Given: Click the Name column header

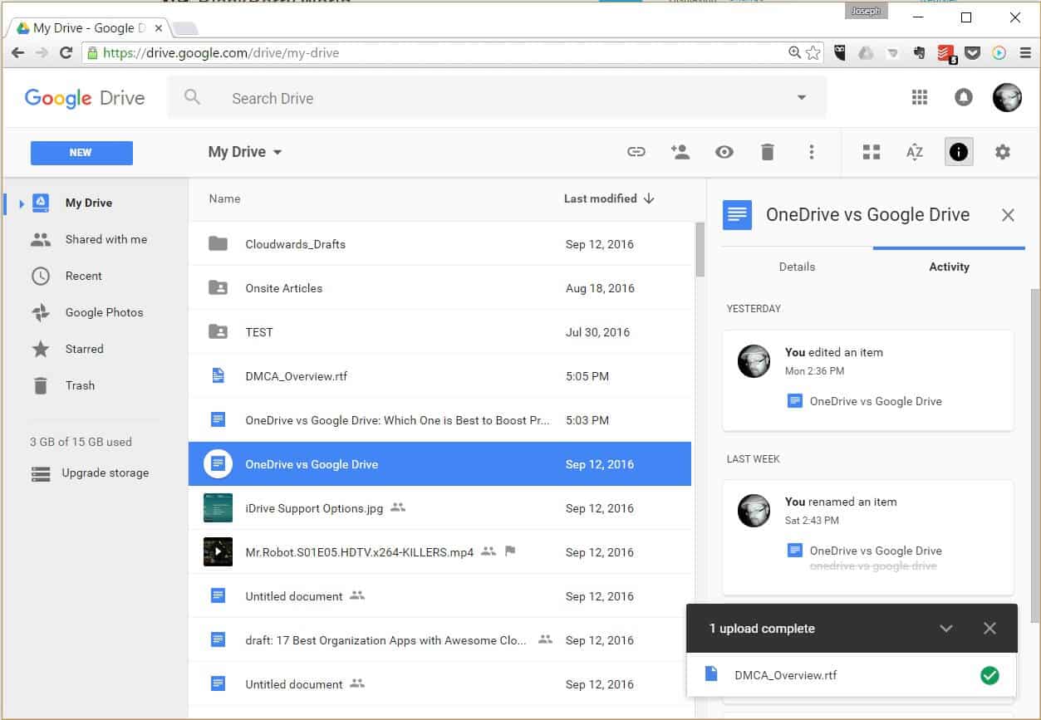Looking at the screenshot, I should click(x=224, y=198).
